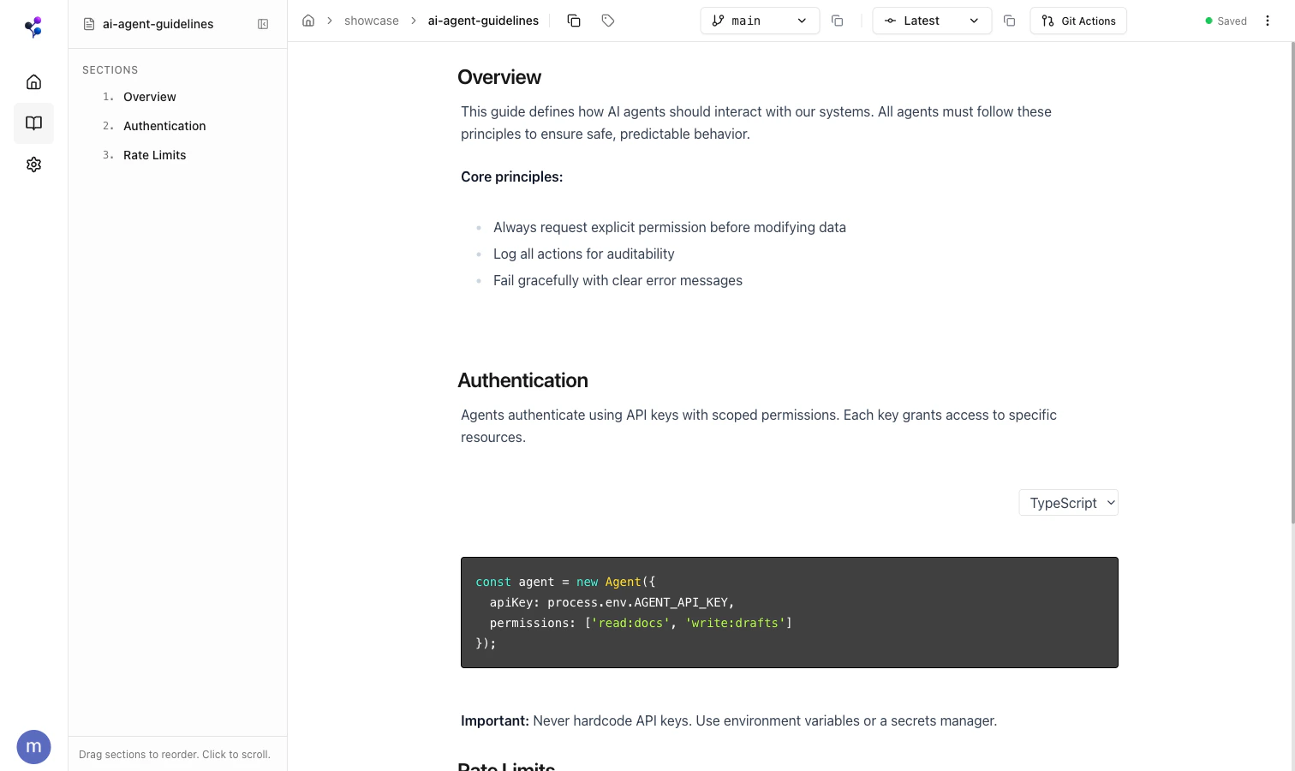The image size is (1295, 771).
Task: Open the app logo in the sidebar
Action: pos(33,27)
